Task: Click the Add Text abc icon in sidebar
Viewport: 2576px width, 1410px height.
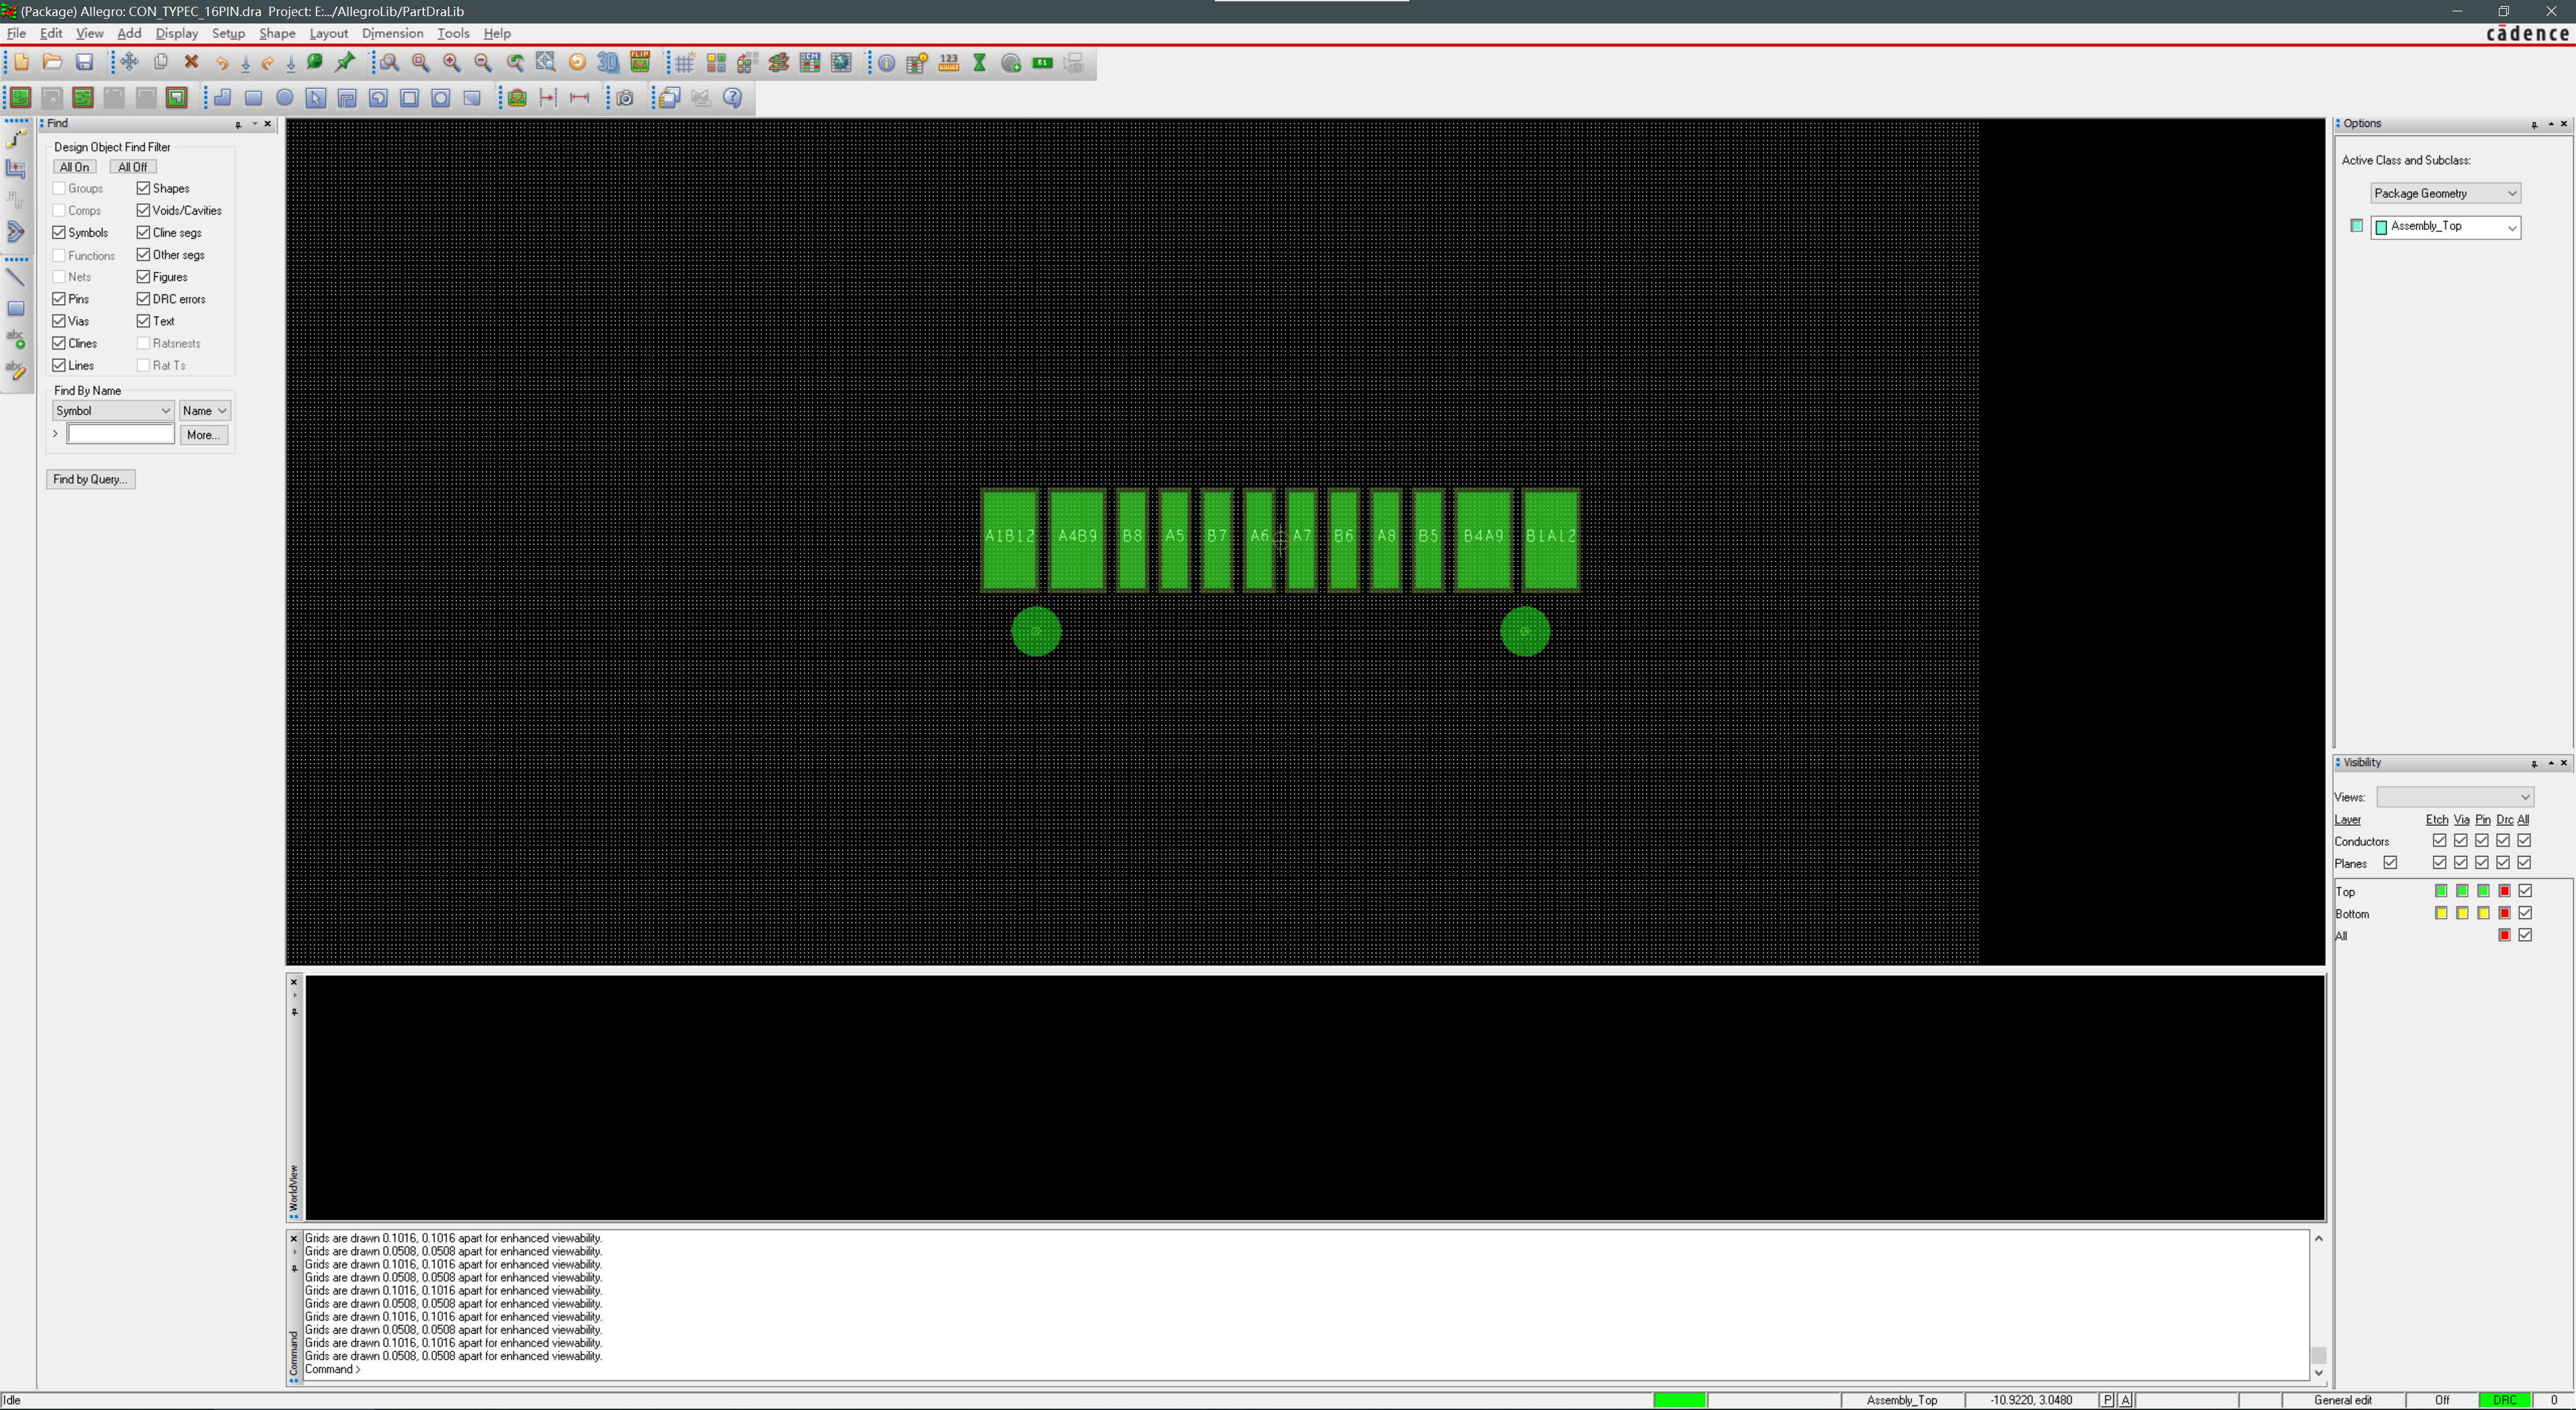Action: pos(16,340)
